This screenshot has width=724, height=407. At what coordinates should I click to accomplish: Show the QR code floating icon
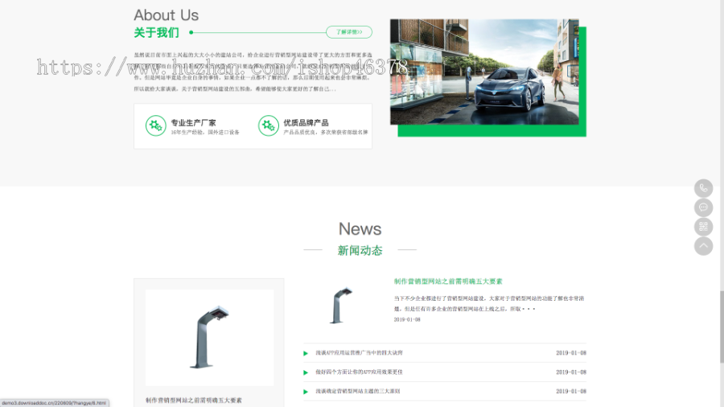[x=703, y=227]
